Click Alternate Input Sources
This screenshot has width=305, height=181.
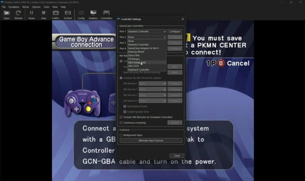[x=150, y=140]
